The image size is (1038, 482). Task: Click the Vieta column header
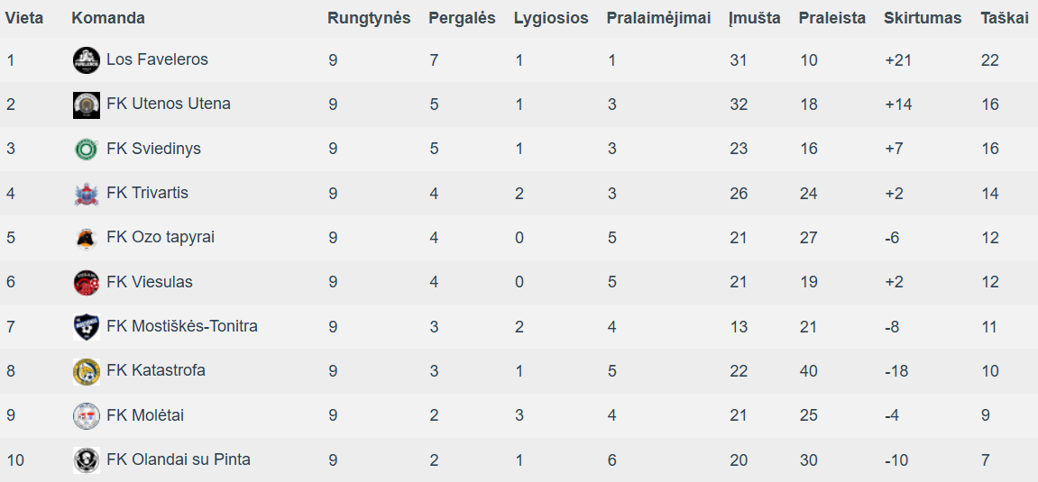(24, 18)
